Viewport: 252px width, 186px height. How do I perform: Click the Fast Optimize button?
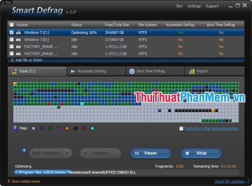tap(46, 153)
